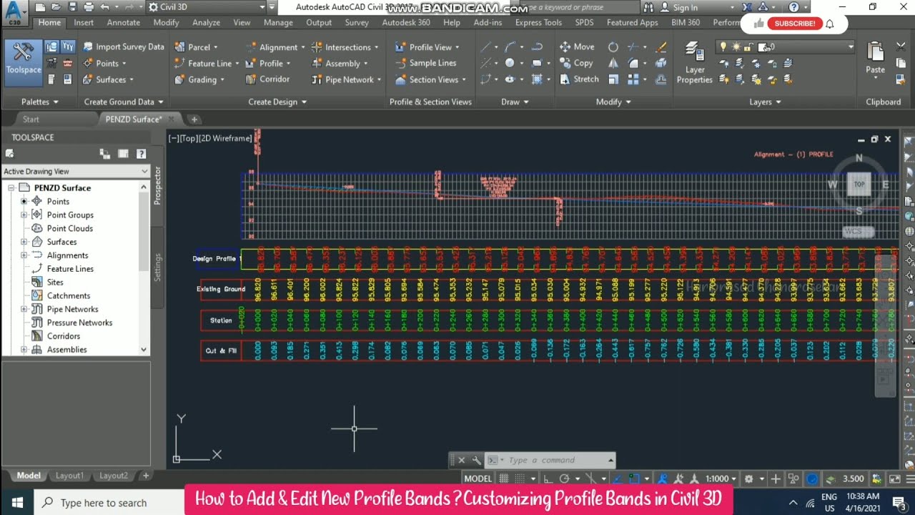Select the Scale tool next to Stretch

[613, 79]
